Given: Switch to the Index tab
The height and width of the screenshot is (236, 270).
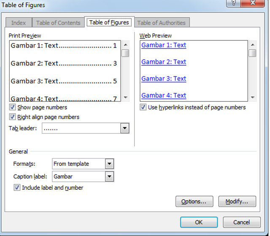Looking at the screenshot, I should click(19, 23).
